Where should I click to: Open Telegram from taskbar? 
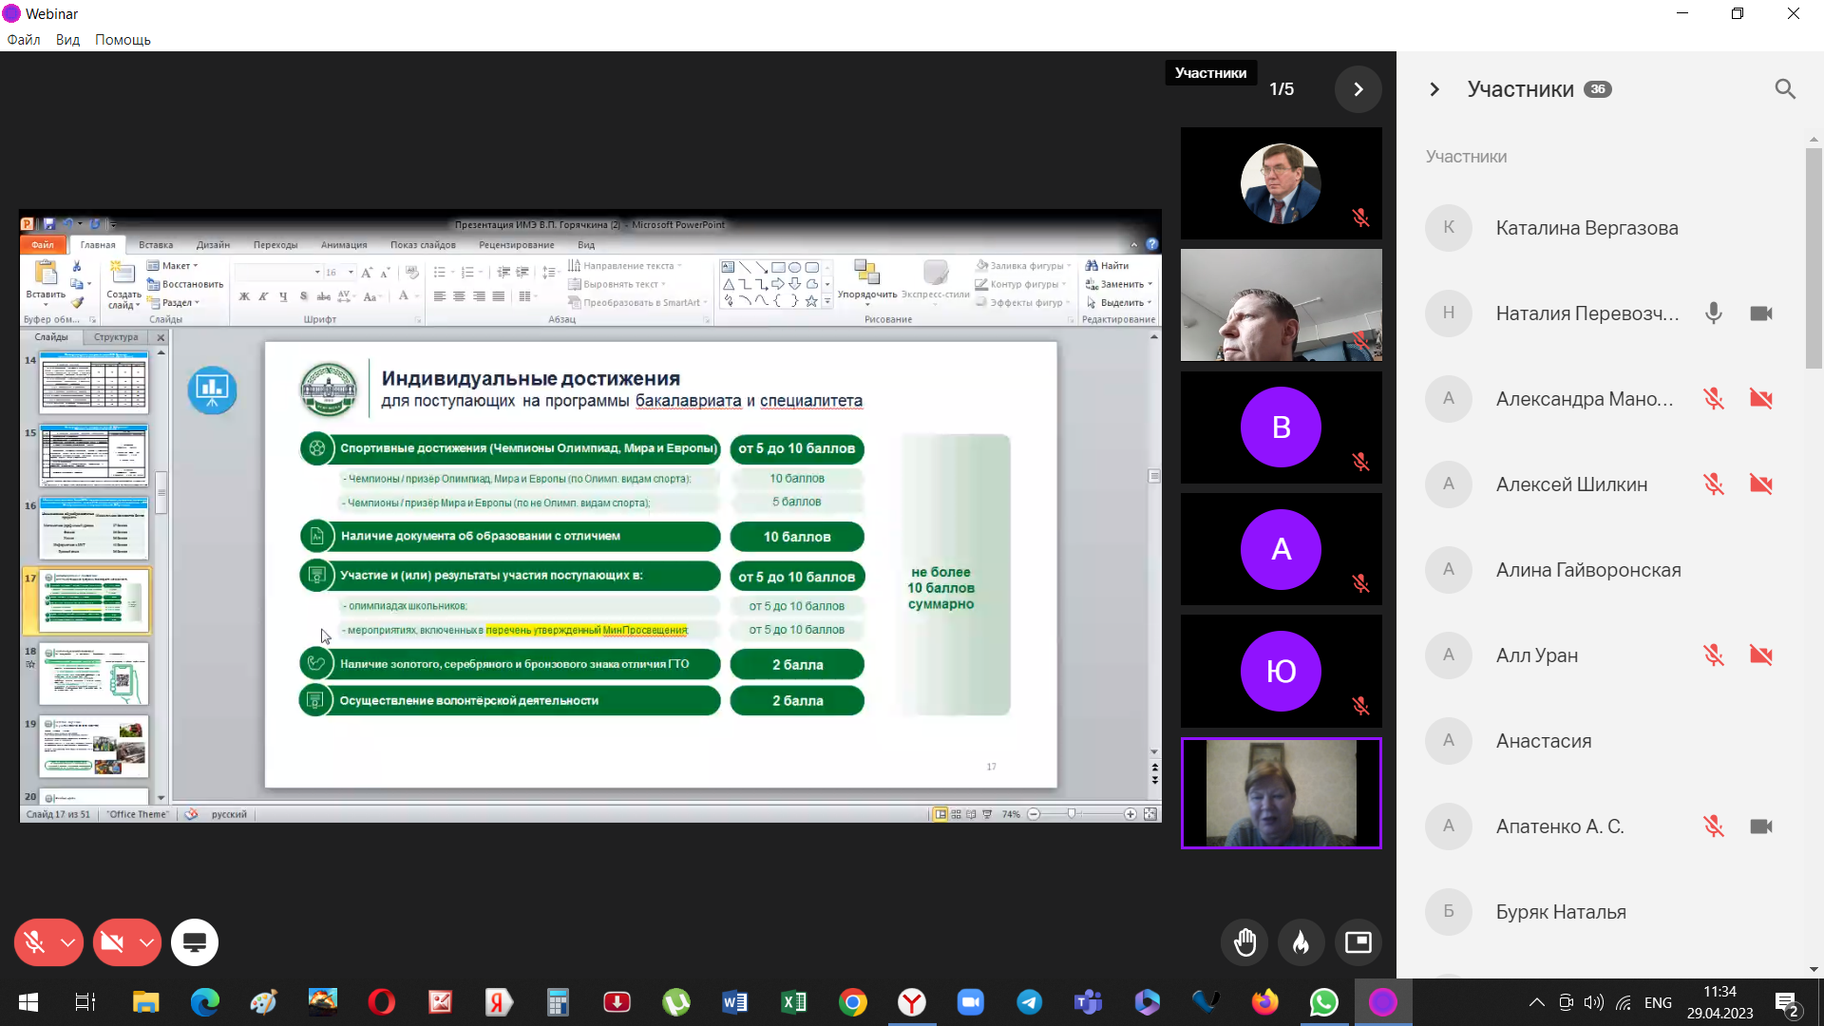tap(1030, 1002)
